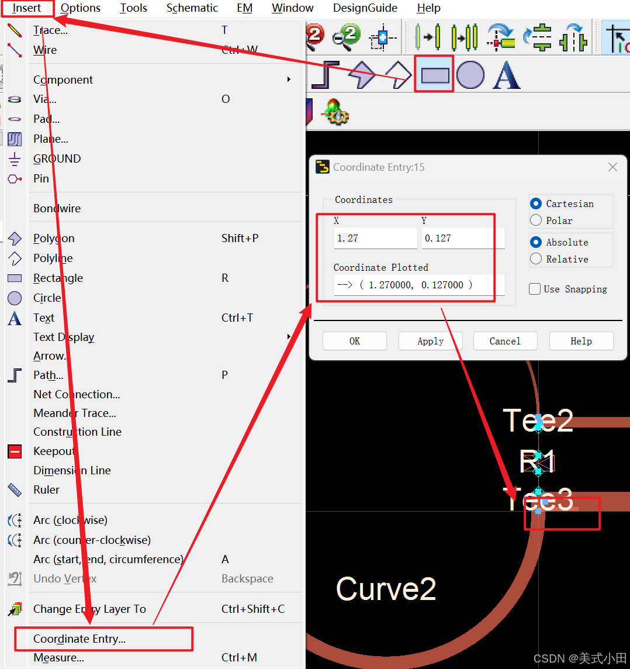This screenshot has height=669, width=630.
Task: Open the Options menu
Action: coord(81,8)
